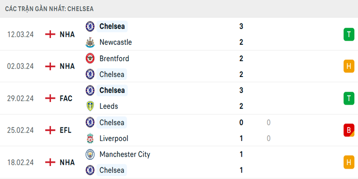Open the Liverpool team link
The width and height of the screenshot is (358, 179).
(114, 138)
